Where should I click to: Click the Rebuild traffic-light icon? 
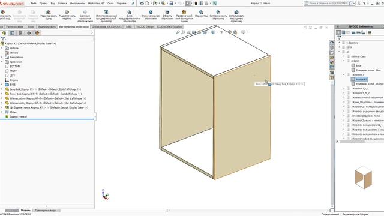[196, 4]
